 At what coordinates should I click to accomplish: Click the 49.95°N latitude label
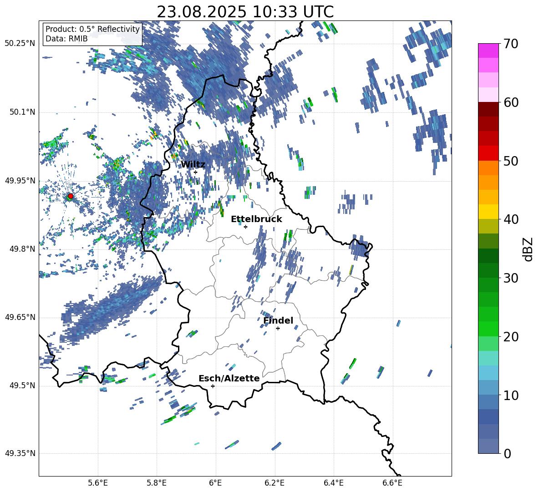pos(20,180)
